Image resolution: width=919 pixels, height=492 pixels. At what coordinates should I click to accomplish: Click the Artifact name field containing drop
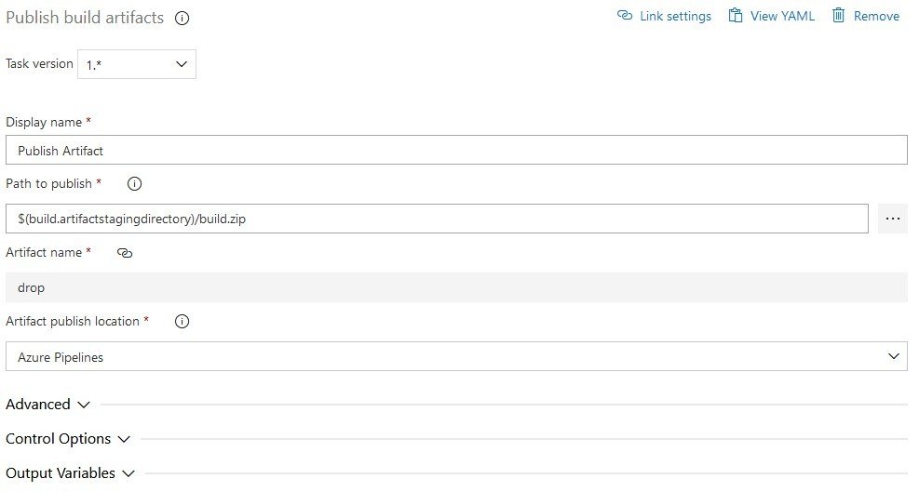pyautogui.click(x=456, y=287)
